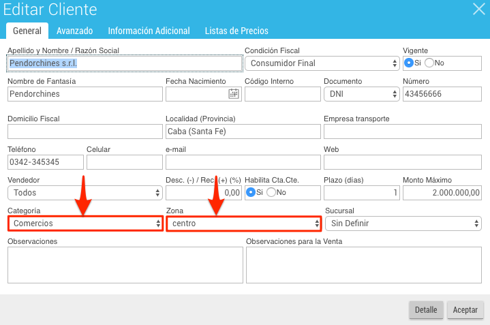Set Habilita Cta.Cte. to No
Screen dimensions: 490x325
click(x=271, y=192)
